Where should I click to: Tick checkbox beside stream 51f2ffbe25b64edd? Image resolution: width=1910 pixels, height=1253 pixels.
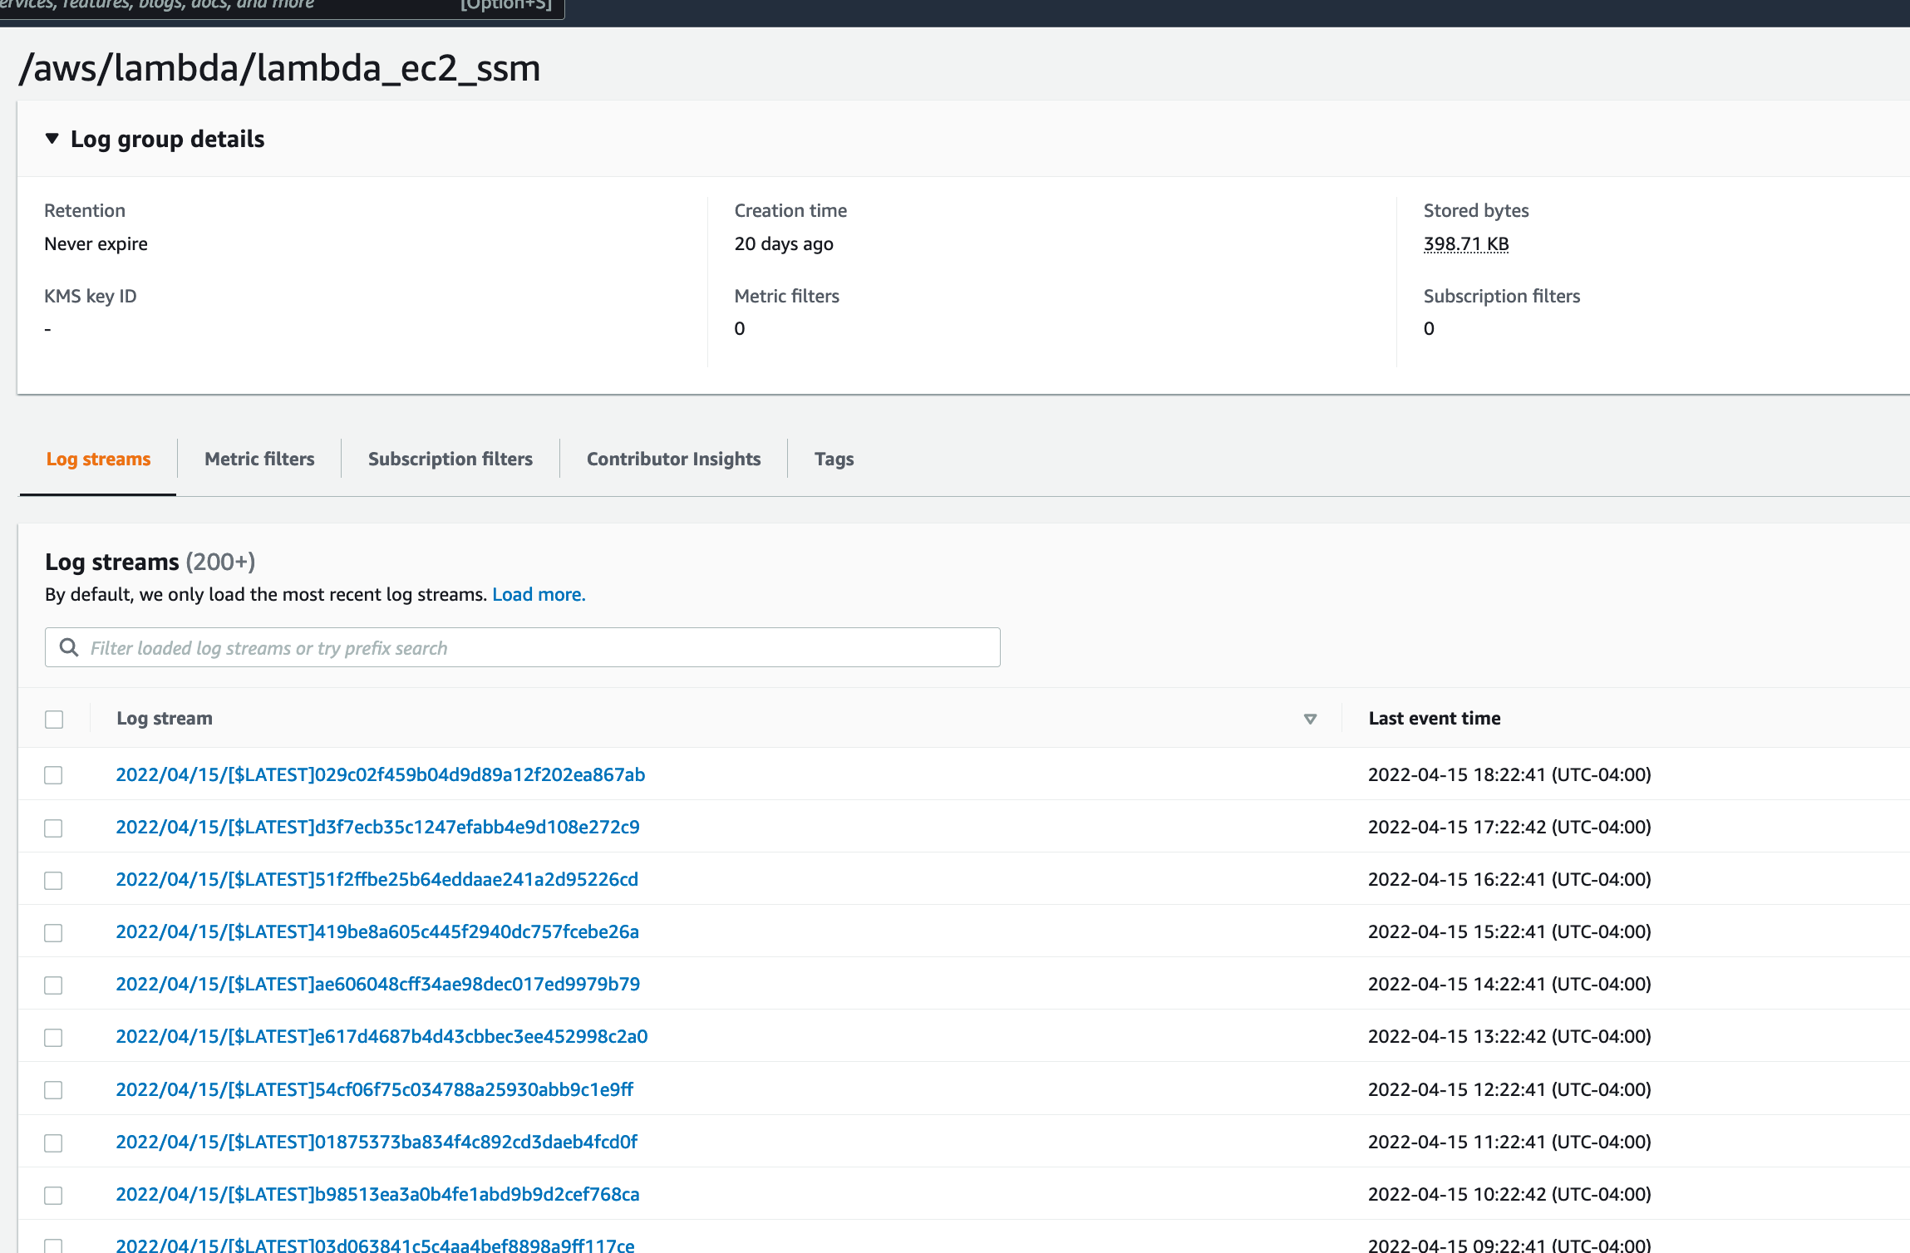pyautogui.click(x=54, y=880)
